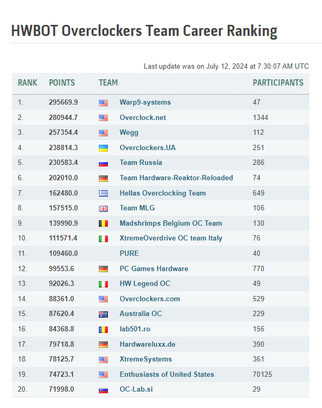Click the Belgian flag beside Madshrimps Belgium OC Team
The height and width of the screenshot is (408, 322).
pos(103,224)
